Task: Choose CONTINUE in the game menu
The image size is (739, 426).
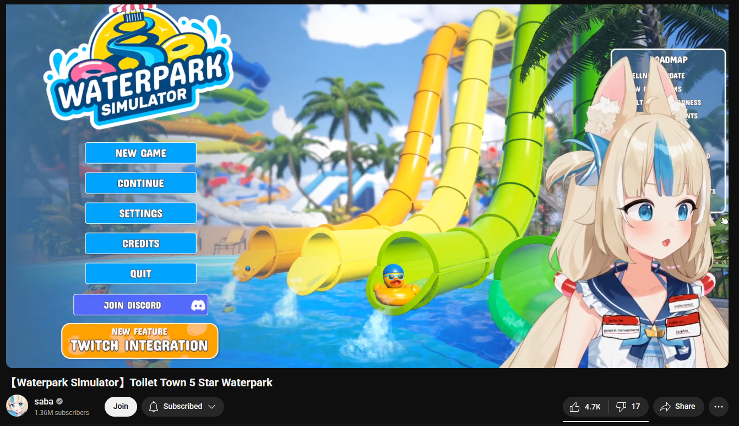Action: point(140,183)
